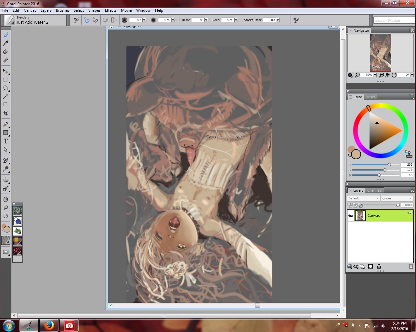Select the Eraser tool

tap(6, 60)
